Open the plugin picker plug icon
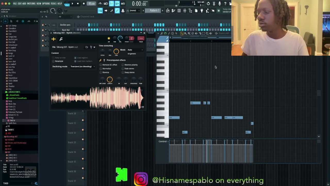Viewport: 330px width, 186px height. [202, 11]
